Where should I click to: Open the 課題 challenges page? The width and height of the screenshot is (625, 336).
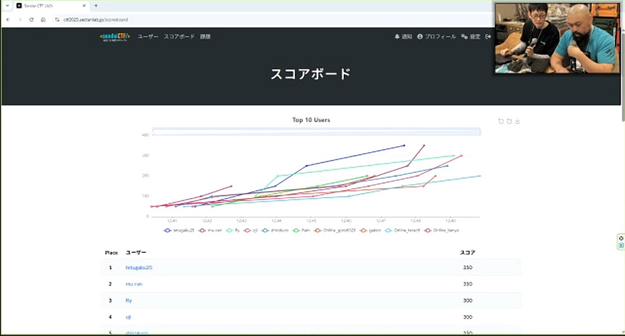[x=205, y=37]
